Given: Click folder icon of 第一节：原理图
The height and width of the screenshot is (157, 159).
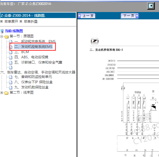Looking at the screenshot, I should 6,37.
